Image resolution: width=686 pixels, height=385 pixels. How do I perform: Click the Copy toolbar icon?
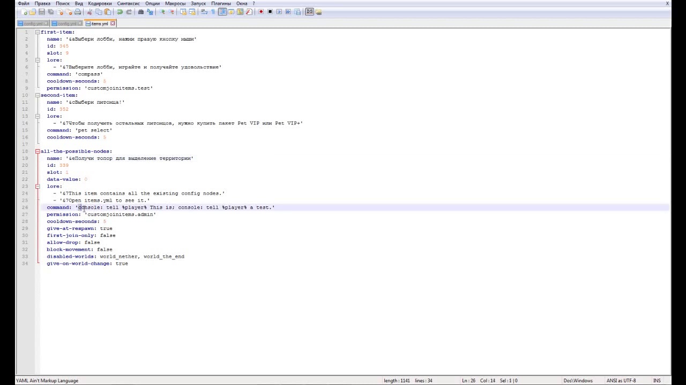99,12
